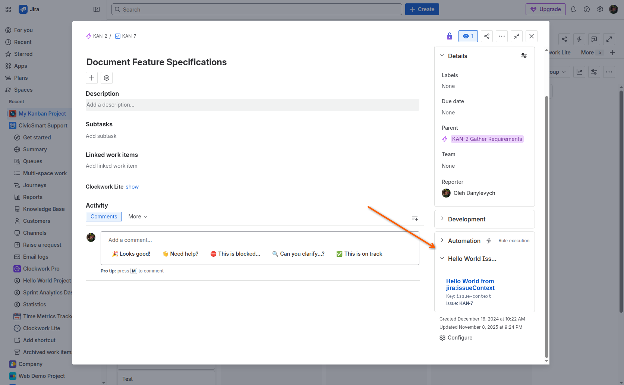This screenshot has width=624, height=385.
Task: Open Apps in the sidebar
Action: point(21,66)
